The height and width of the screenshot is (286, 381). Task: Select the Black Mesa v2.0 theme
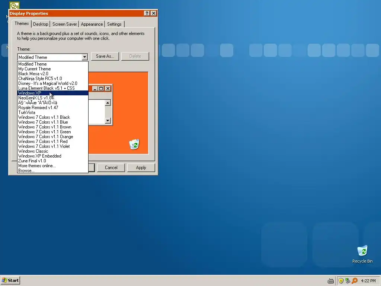pos(53,74)
